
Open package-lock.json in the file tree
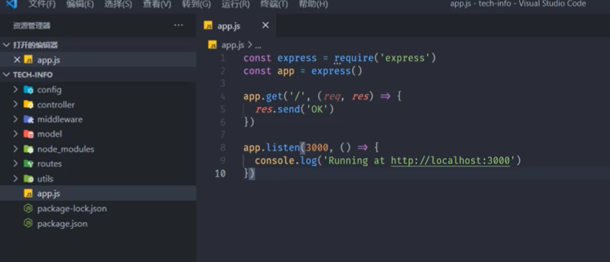pos(72,209)
